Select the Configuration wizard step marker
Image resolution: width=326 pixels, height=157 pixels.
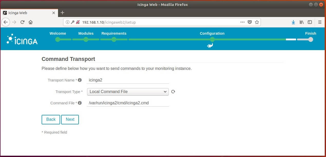[x=212, y=39]
